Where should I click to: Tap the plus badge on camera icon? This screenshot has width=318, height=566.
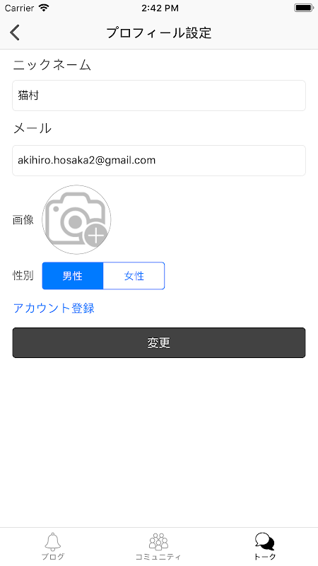[96, 236]
